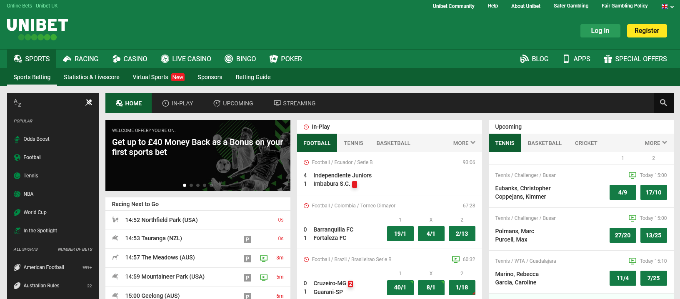This screenshot has width=680, height=299.
Task: Select Upcoming Tennis tab
Action: [x=505, y=143]
